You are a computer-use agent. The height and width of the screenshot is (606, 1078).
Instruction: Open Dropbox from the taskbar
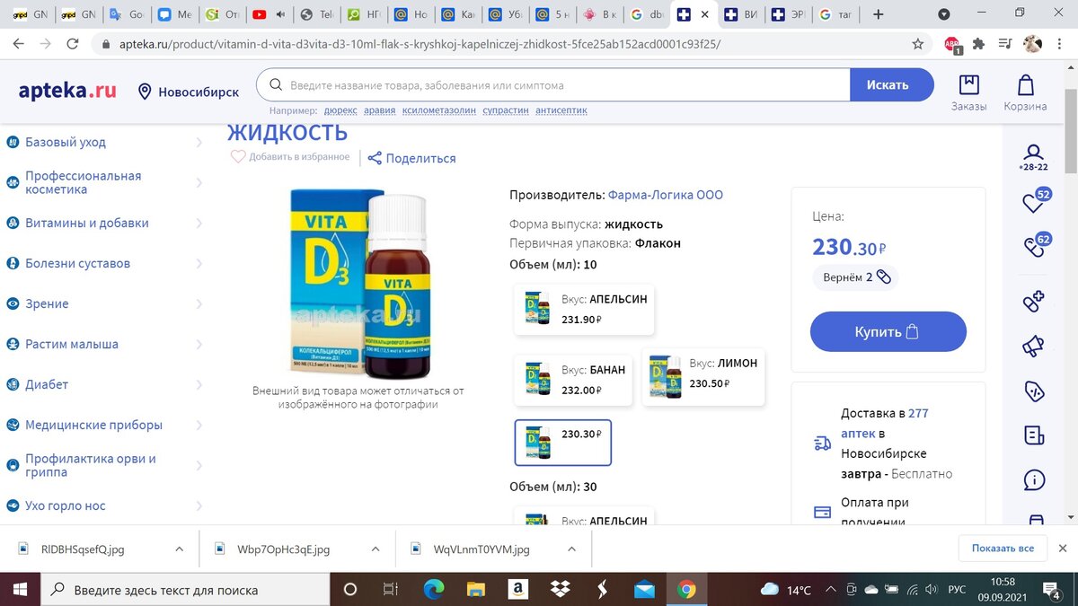[x=561, y=590]
